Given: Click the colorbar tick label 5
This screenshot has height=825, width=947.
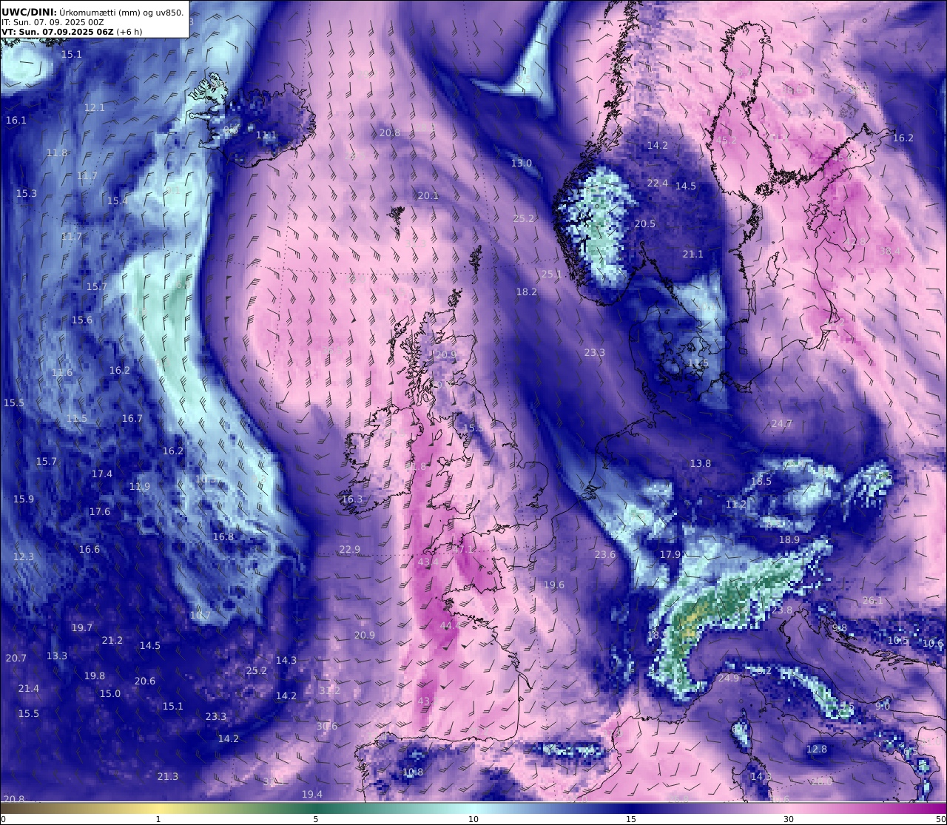Looking at the screenshot, I should pyautogui.click(x=316, y=819).
